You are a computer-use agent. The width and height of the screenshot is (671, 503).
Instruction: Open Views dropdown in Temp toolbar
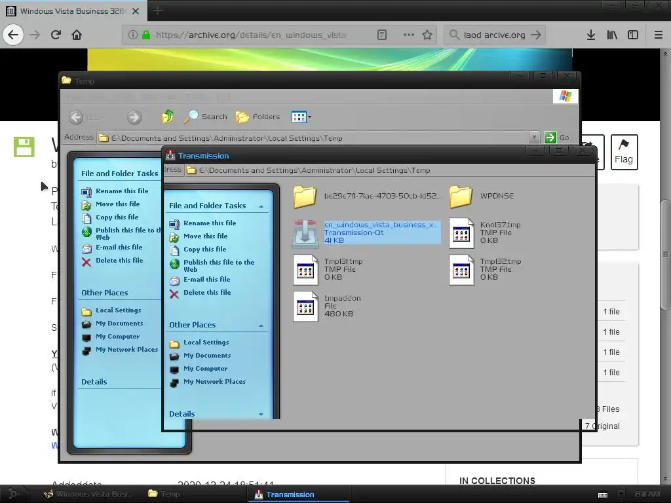[x=301, y=117]
